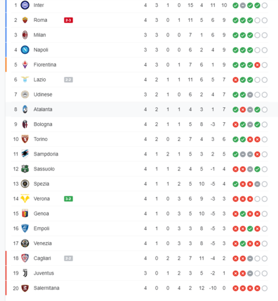The width and height of the screenshot is (278, 301).
Task: Open Lazio's grey 2-2 score badge
Action: (68, 80)
